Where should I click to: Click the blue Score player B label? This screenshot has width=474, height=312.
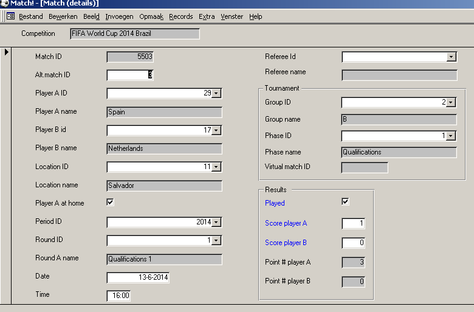286,243
